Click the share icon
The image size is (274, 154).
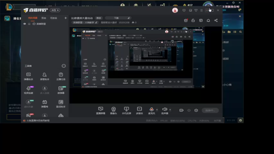[x=216, y=21]
